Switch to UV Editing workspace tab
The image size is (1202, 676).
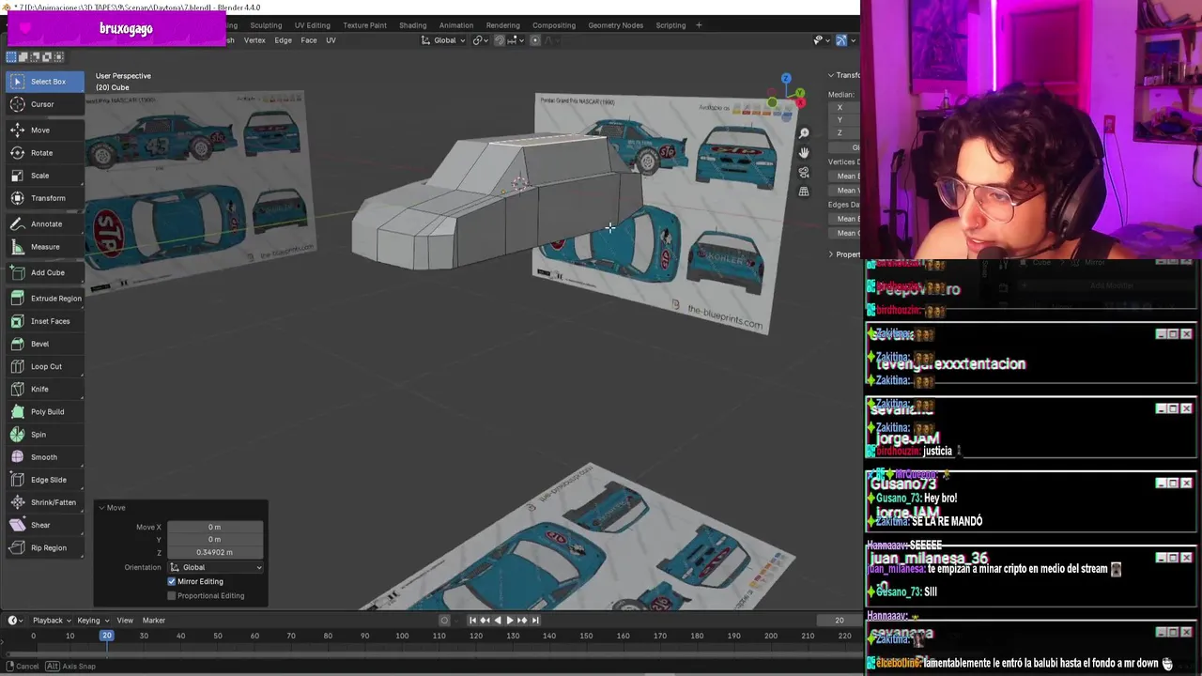coord(312,25)
